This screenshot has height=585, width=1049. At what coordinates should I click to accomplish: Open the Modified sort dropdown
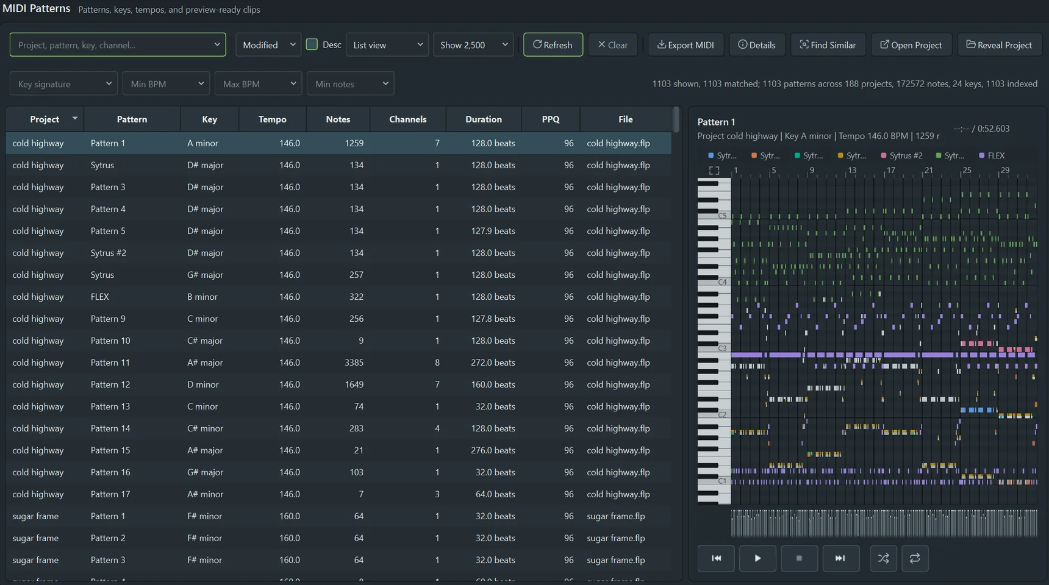click(268, 44)
